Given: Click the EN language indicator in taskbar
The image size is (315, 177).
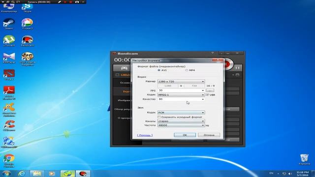Looking at the screenshot, I should pyautogui.click(x=271, y=173).
